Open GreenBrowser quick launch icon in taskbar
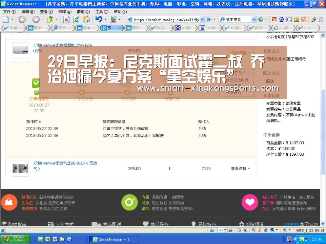The width and height of the screenshot is (326, 244). point(40,239)
